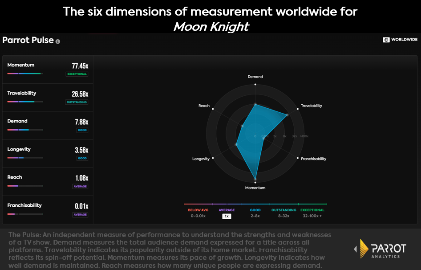The height and width of the screenshot is (270, 421).
Task: Click the Travelability progress bar
Action: tap(25, 102)
